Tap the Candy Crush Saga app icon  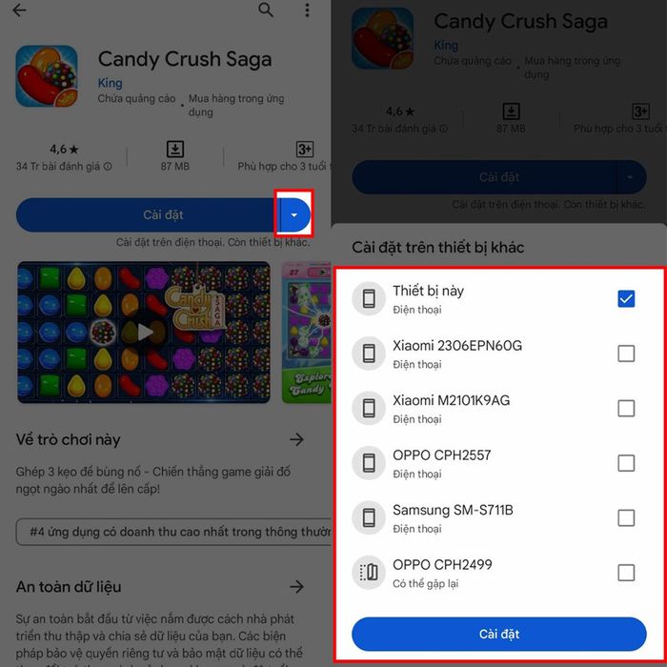(x=47, y=76)
